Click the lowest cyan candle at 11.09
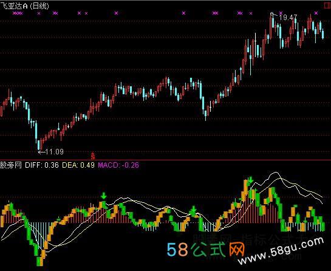Viewport: 331px width, 271px height. [x=39, y=145]
